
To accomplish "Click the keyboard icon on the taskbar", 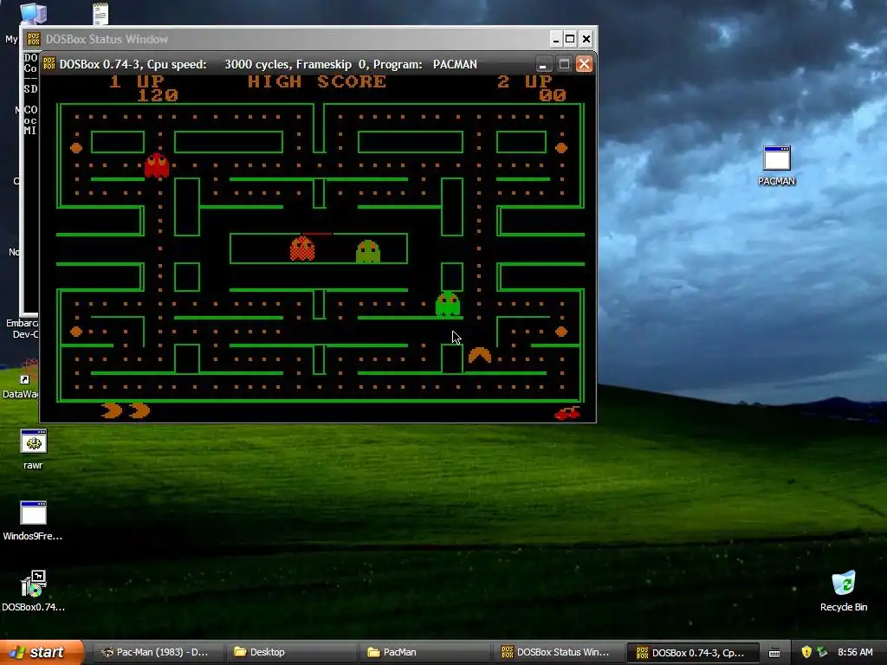I will 774,653.
